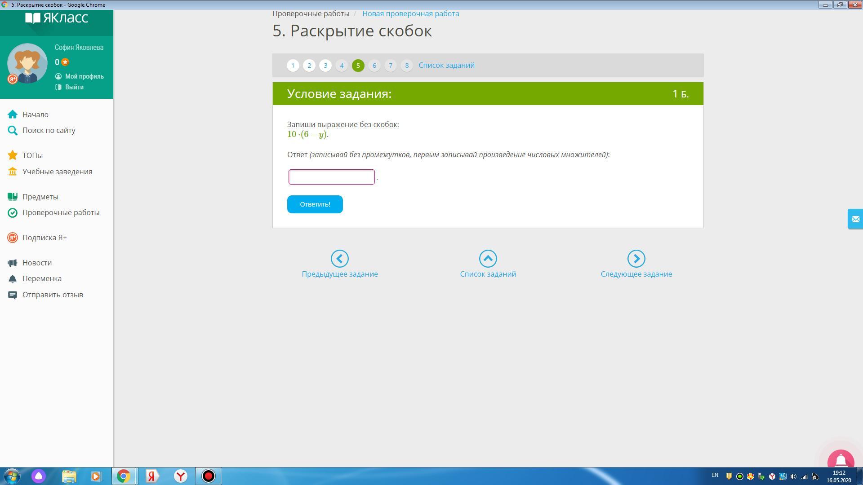Click the magnifier icon for Поиск по сайту

coord(13,131)
